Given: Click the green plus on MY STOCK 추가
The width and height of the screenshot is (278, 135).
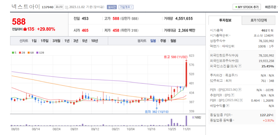Looking at the screenshot, I should (x=236, y=7).
